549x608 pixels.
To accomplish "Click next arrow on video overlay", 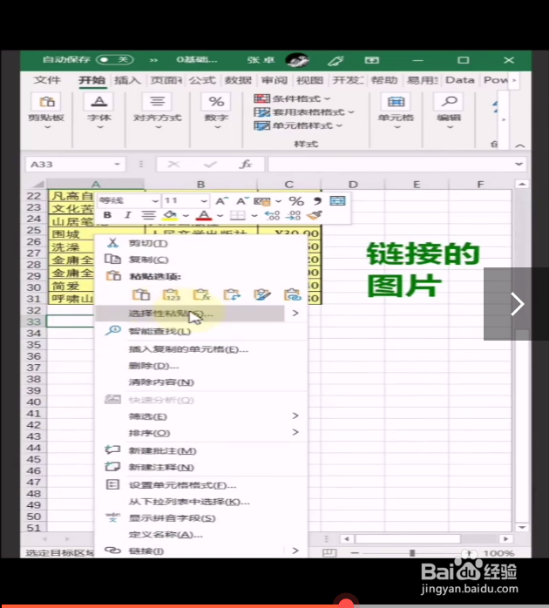I will point(517,304).
